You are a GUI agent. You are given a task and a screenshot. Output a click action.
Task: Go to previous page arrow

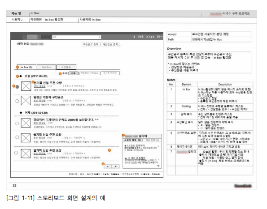pyautogui.click(x=108, y=166)
